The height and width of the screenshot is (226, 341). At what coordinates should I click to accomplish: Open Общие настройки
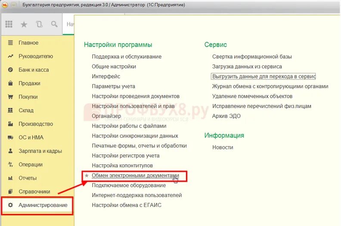point(114,66)
